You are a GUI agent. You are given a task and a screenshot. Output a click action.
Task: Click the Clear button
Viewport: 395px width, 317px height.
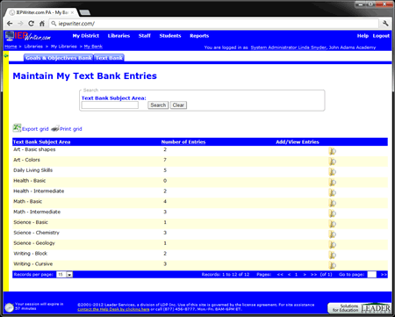coord(178,105)
